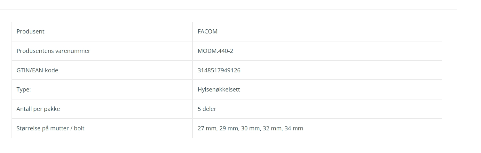Click the word kode in GTIN/EAN-kode
The image size is (481, 153).
[51, 70]
